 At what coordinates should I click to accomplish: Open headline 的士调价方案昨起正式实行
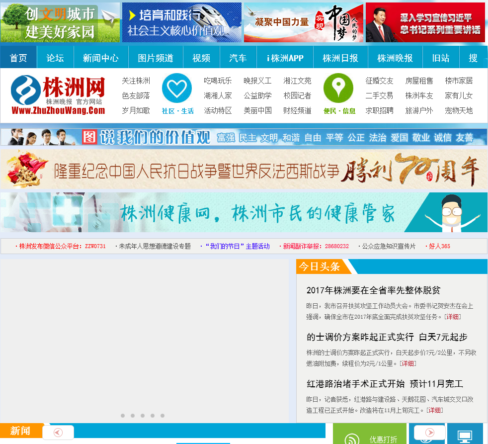(x=387, y=337)
